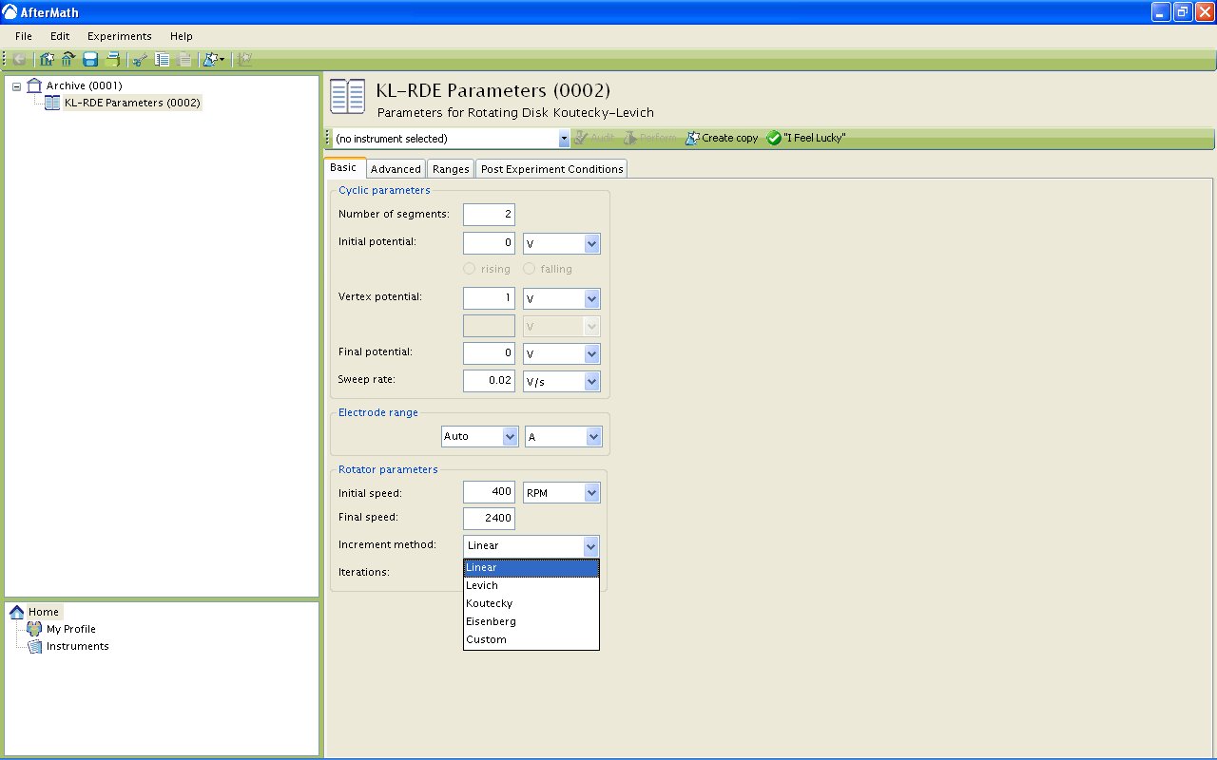1217x760 pixels.
Task: Open the Initial speed RPM unit dropdown
Action: tap(591, 493)
